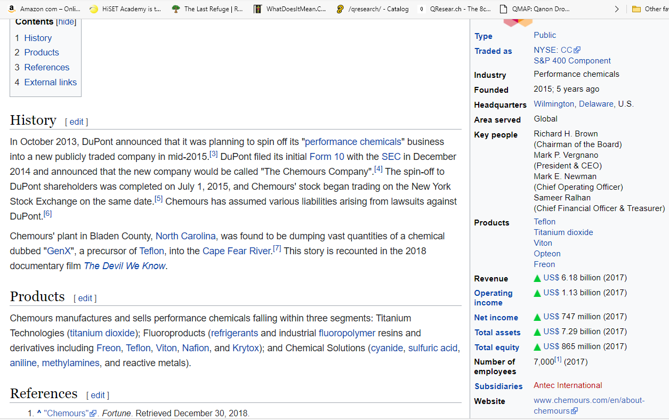The width and height of the screenshot is (669, 420).
Task: Open the HiSET Academy bookmark
Action: (126, 9)
